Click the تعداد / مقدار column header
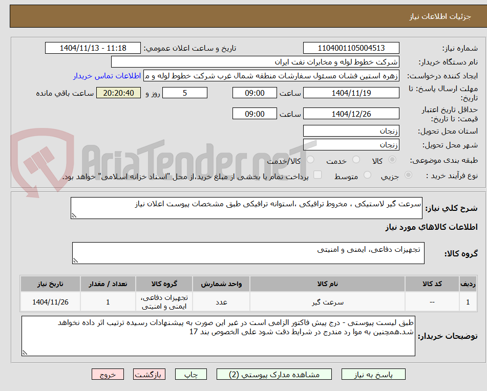 tap(108, 284)
